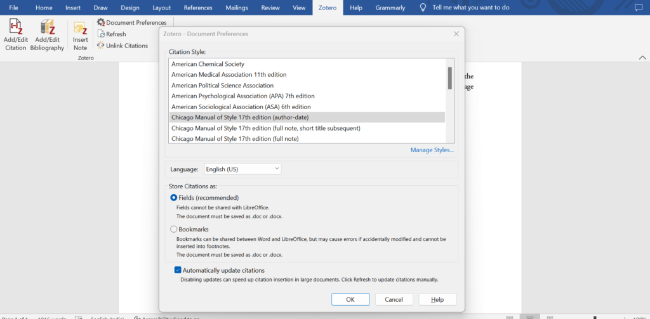
Task: Click the Zotero tab
Action: 328,8
